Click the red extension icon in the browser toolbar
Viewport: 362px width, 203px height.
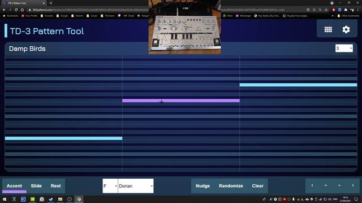coord(334,10)
